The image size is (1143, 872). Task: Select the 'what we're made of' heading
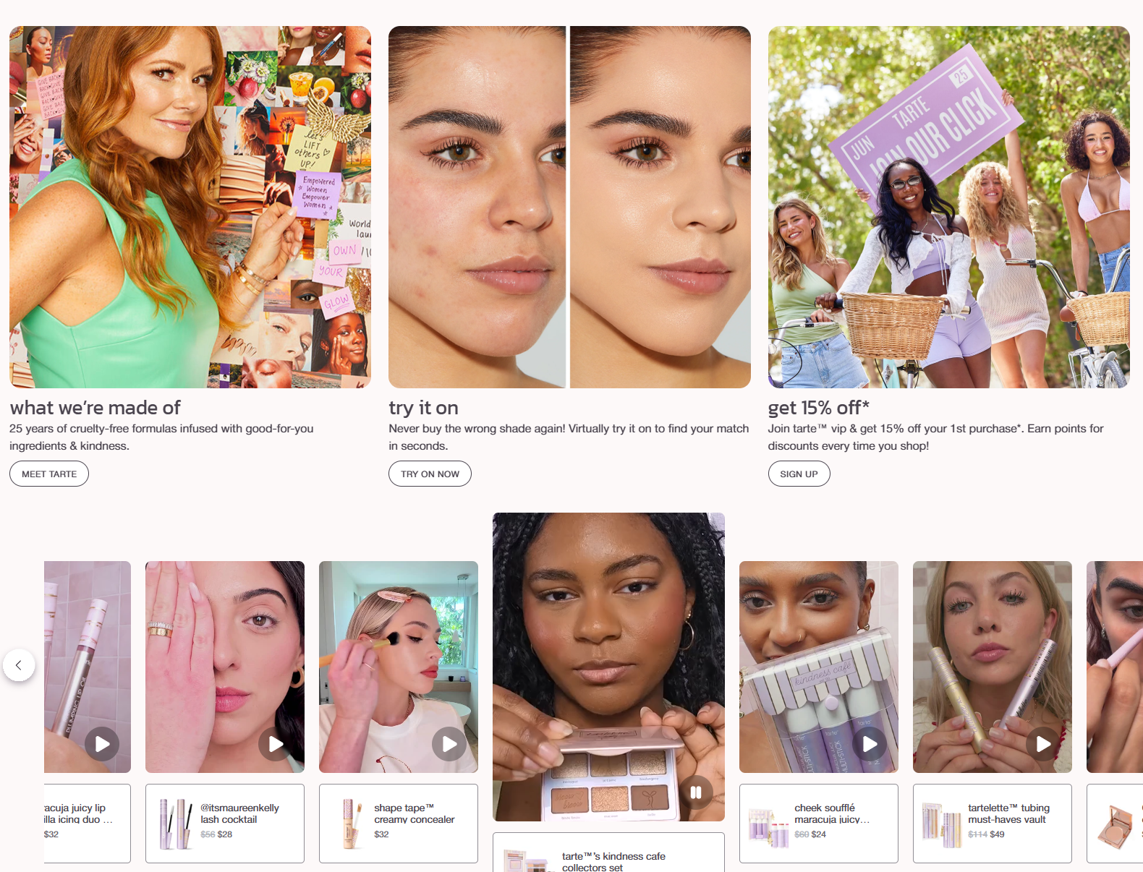click(95, 408)
